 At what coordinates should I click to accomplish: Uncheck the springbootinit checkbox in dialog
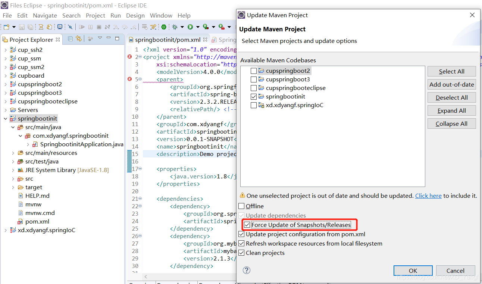coord(254,97)
